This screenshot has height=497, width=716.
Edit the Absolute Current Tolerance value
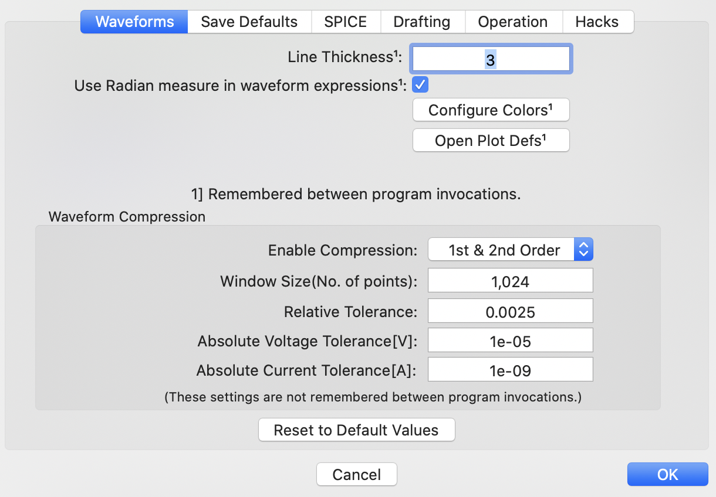click(510, 369)
